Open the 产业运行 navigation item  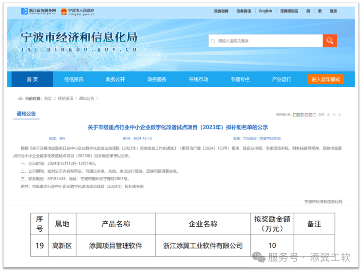point(281,80)
